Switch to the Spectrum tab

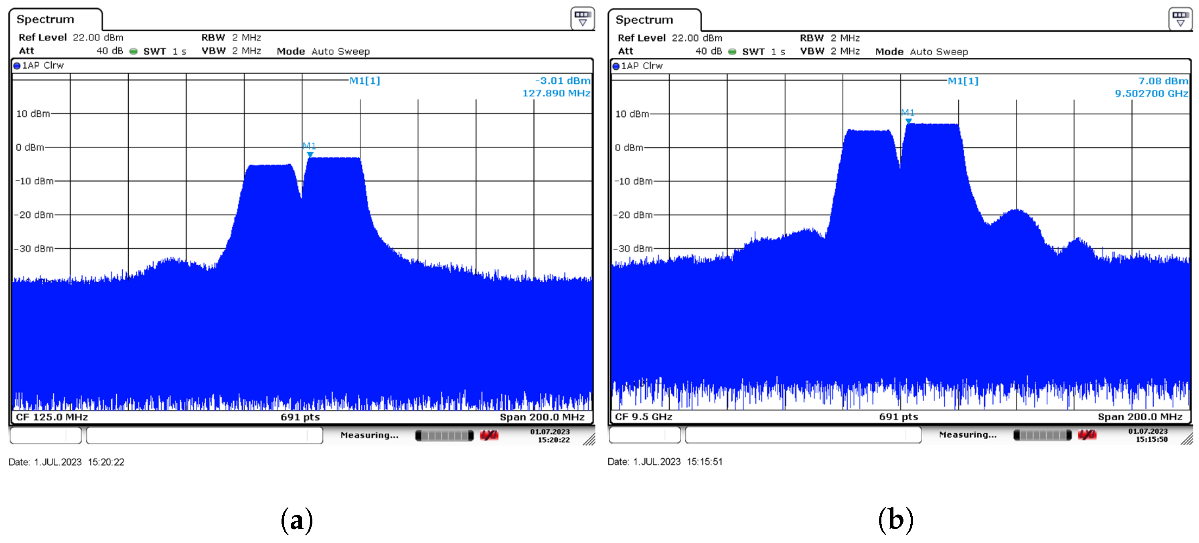point(45,19)
